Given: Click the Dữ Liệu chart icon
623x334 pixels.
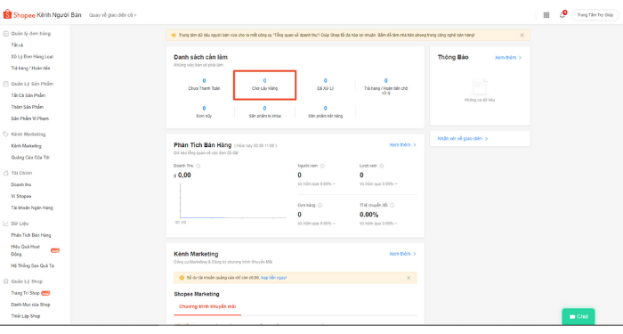Looking at the screenshot, I should click(x=5, y=224).
